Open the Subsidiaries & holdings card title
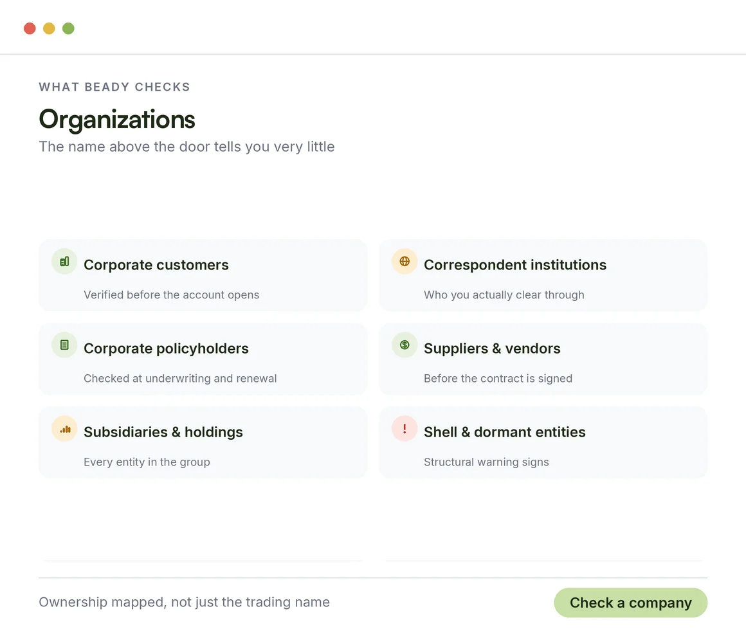This screenshot has height=643, width=746. (163, 432)
